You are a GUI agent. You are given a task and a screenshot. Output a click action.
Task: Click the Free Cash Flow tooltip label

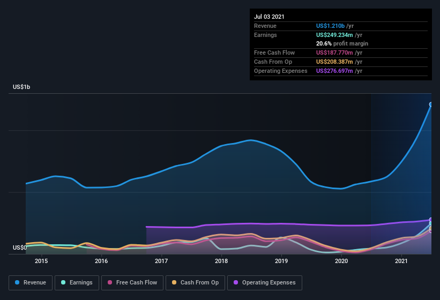point(274,52)
